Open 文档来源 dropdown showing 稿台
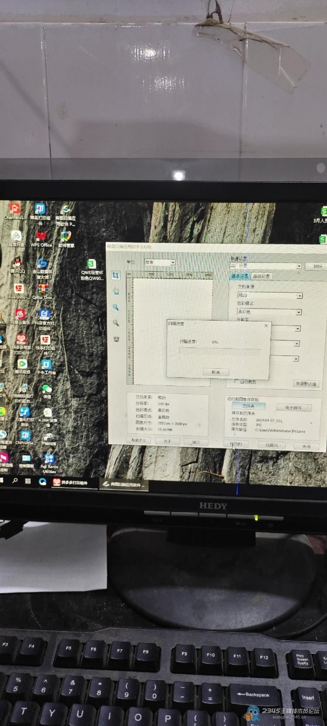This screenshot has width=327, height=726. [270, 295]
